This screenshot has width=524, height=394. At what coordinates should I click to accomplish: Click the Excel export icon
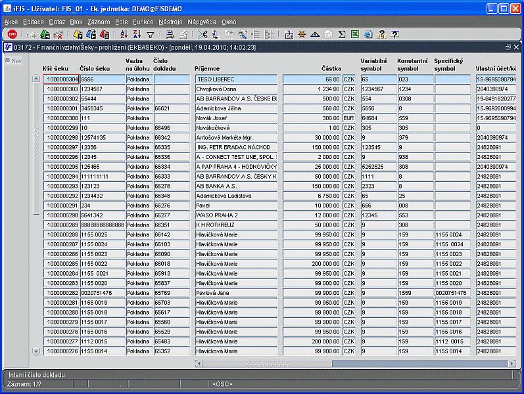pyautogui.click(x=355, y=34)
